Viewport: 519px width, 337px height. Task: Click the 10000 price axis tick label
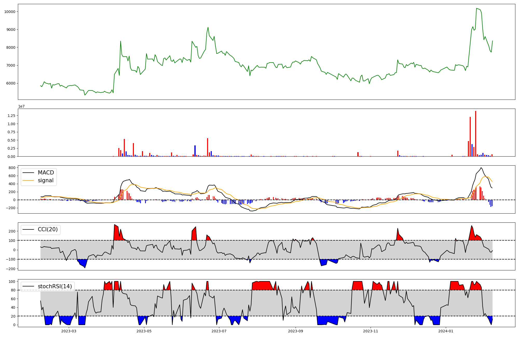[x=10, y=12]
